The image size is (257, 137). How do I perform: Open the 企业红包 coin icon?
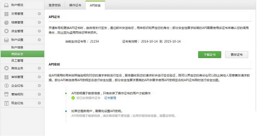pyautogui.click(x=6, y=85)
